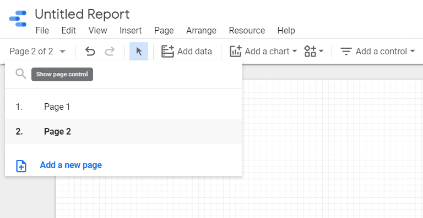This screenshot has height=218, width=423.
Task: Click the search magnifier in page list
Action: point(21,74)
